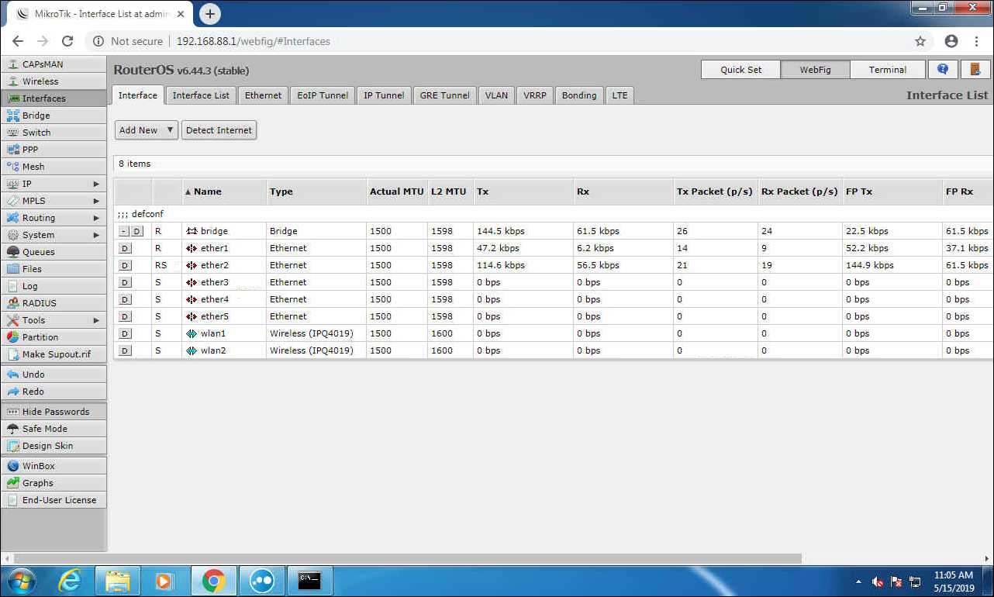Open the EoIP Tunnel tab

(x=323, y=95)
